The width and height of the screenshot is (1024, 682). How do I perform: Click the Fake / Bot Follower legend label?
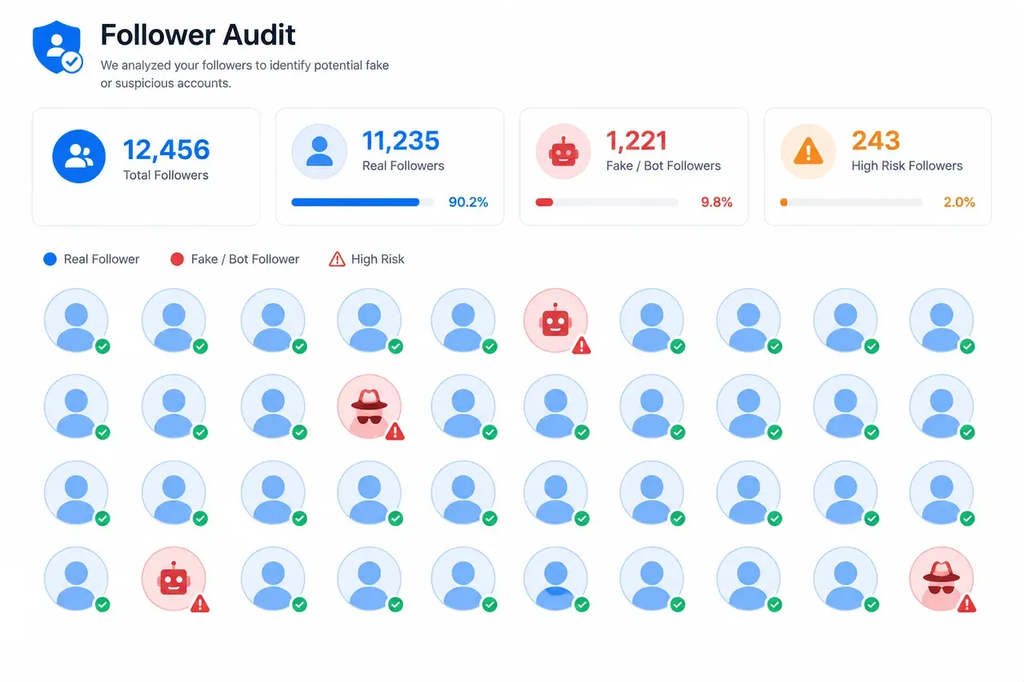[x=245, y=259]
